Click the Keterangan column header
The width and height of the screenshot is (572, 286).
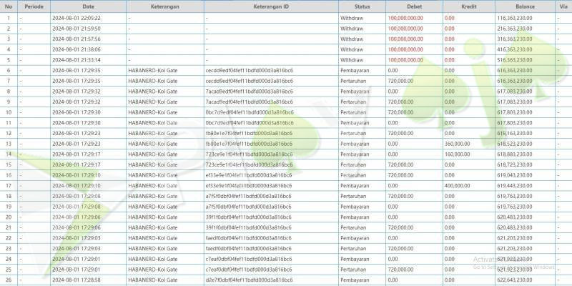(x=164, y=6)
